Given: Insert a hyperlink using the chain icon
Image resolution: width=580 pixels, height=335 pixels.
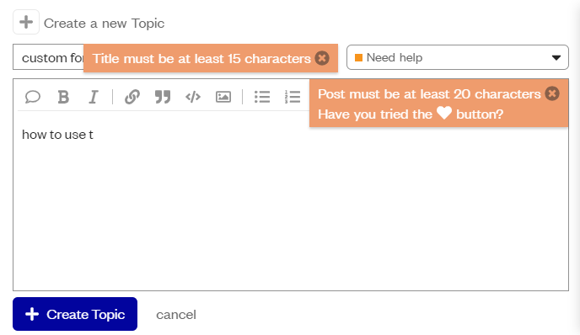Looking at the screenshot, I should [x=132, y=97].
